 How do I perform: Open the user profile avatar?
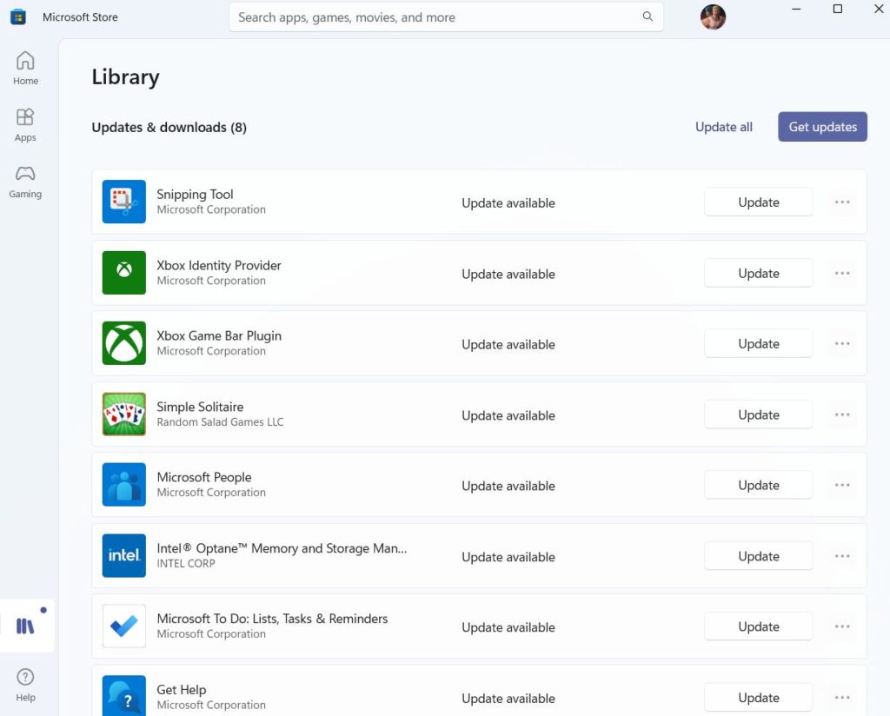713,17
